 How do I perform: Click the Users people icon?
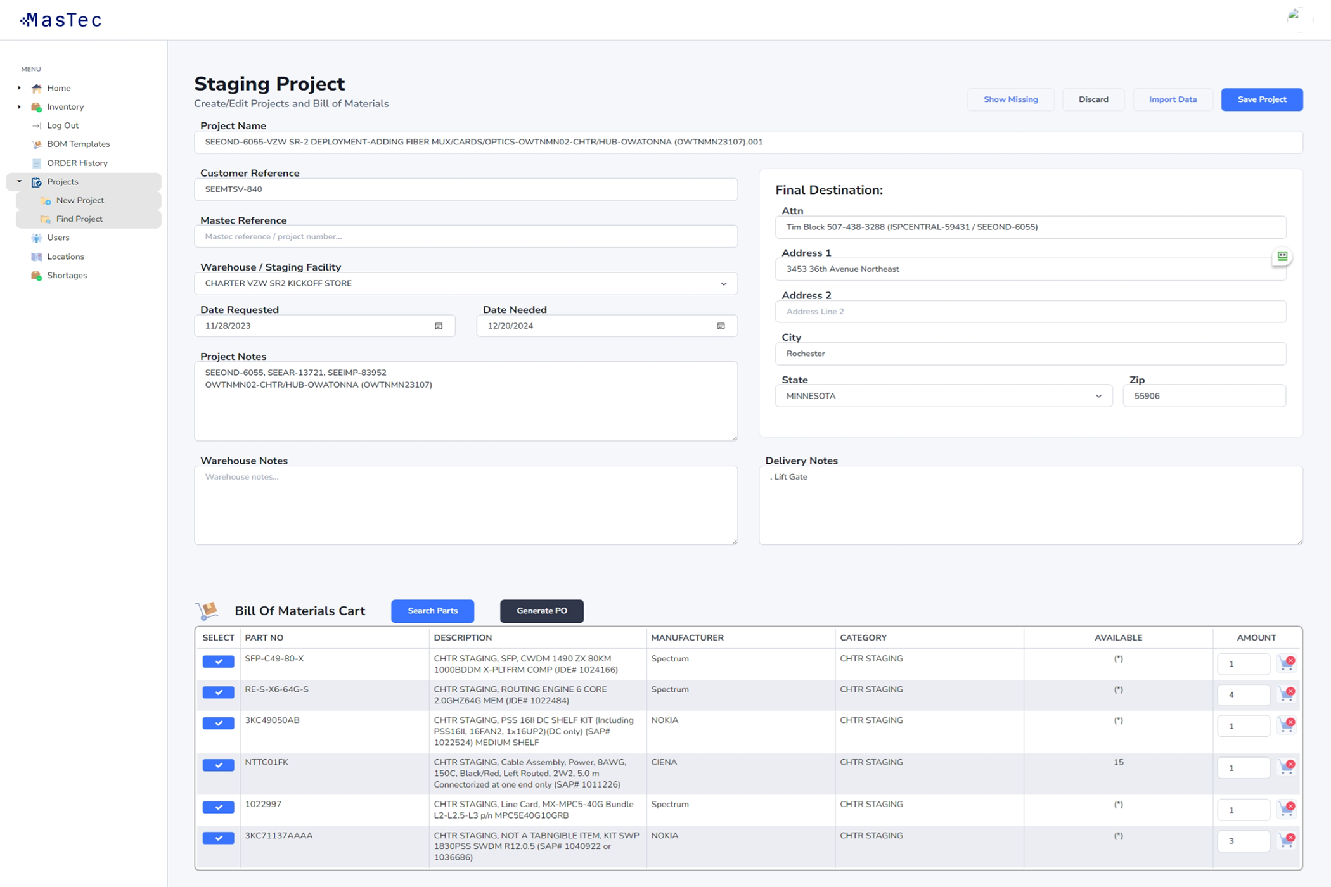[37, 238]
